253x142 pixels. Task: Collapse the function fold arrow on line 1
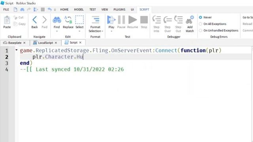click(17, 50)
